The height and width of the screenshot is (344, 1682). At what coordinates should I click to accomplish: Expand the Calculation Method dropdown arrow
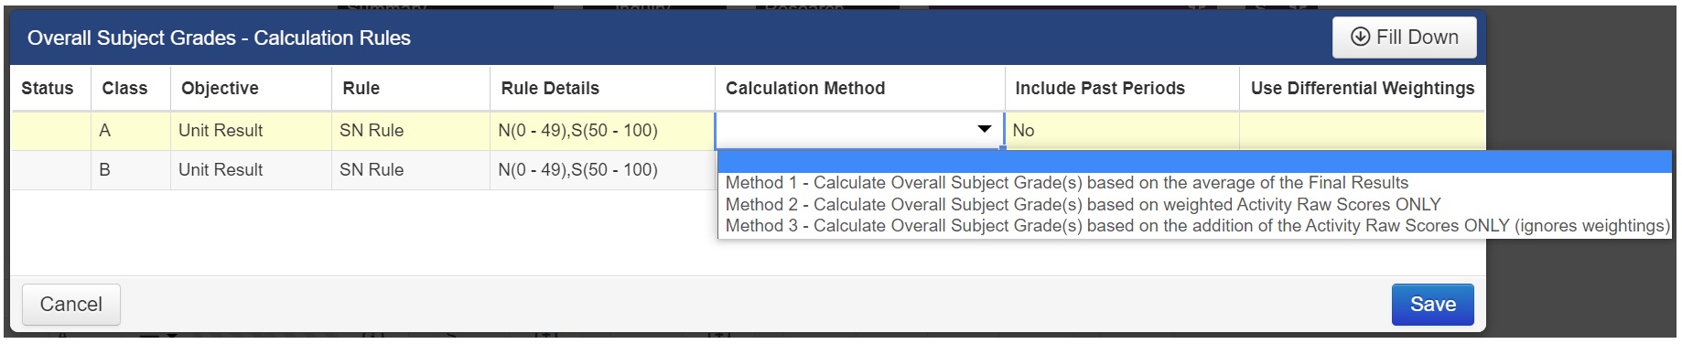click(984, 130)
